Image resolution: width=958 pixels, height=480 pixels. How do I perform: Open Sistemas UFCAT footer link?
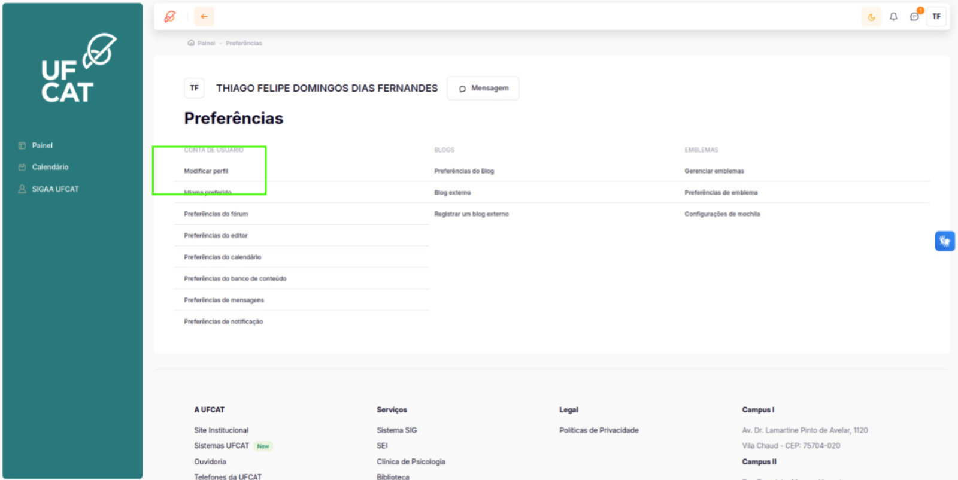click(x=222, y=446)
